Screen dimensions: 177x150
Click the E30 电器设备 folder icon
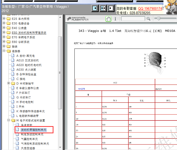click(x=8, y=23)
